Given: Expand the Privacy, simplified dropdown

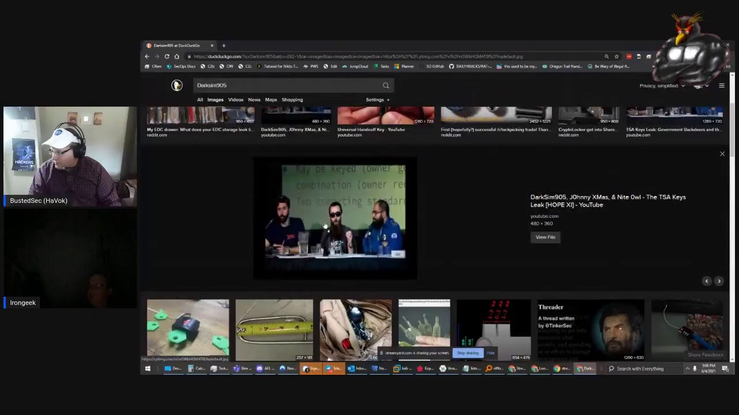Looking at the screenshot, I should (662, 86).
